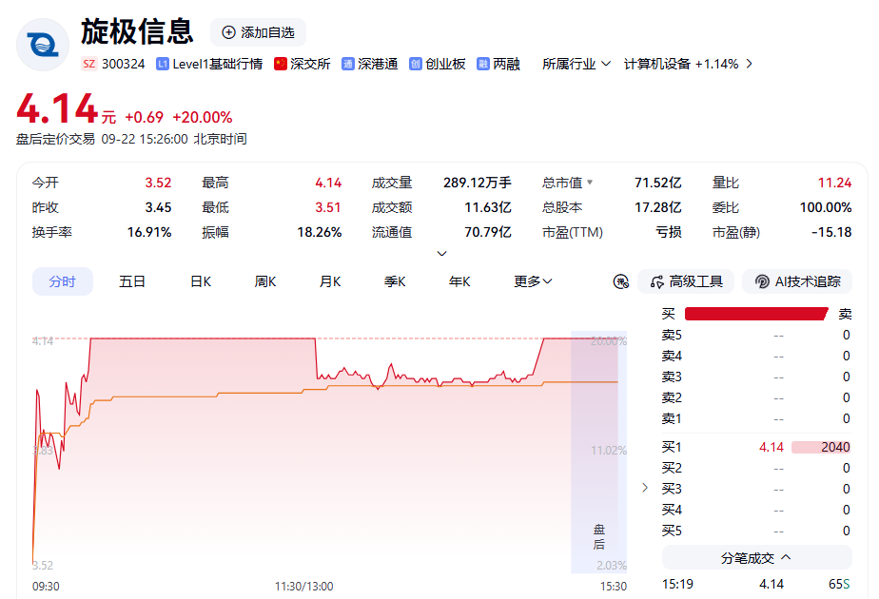Open AI技术追踪 button
This screenshot has height=599, width=879.
(x=797, y=281)
